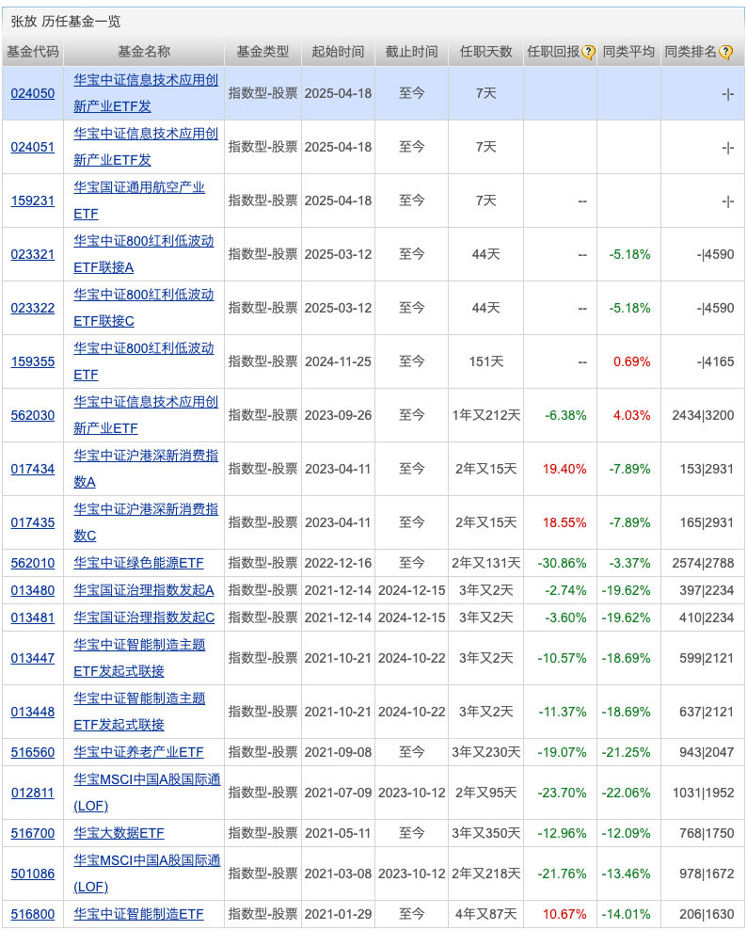Open fund code 159355 link
This screenshot has width=747, height=930.
(33, 361)
